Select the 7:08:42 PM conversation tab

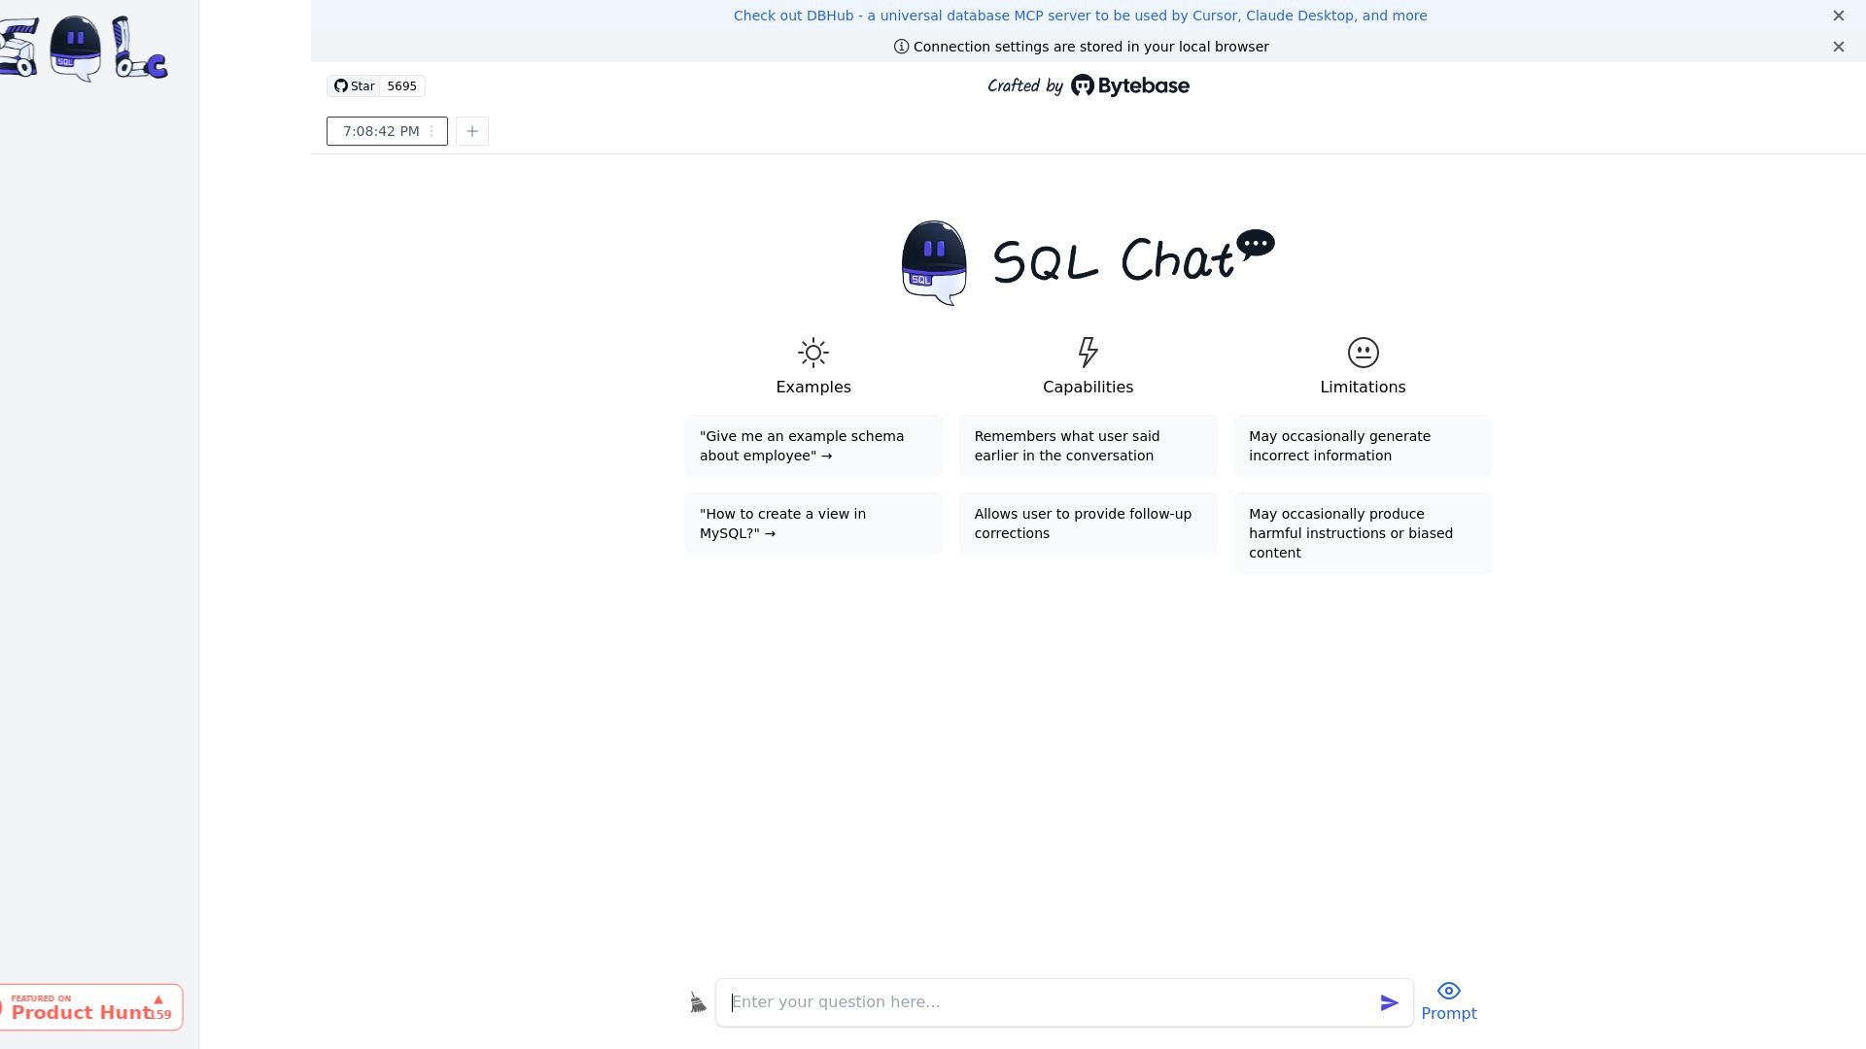381,131
